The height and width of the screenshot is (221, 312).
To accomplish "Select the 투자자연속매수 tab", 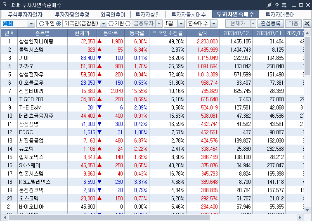I will pos(236,14).
